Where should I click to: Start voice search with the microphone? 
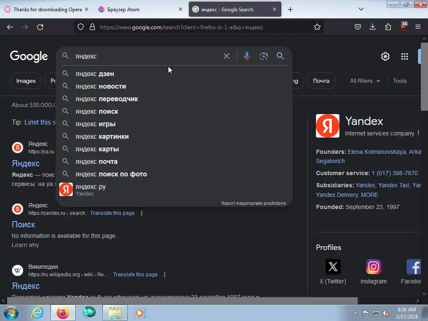click(x=247, y=56)
